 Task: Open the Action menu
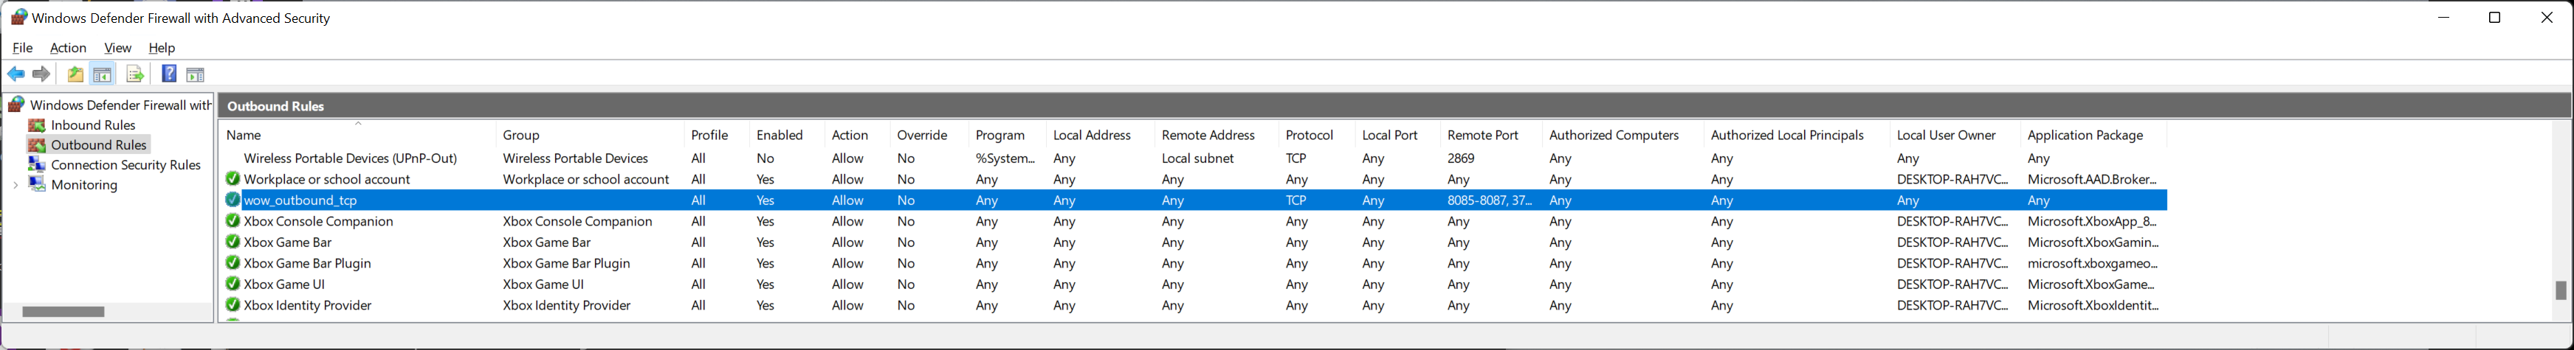tap(68, 48)
